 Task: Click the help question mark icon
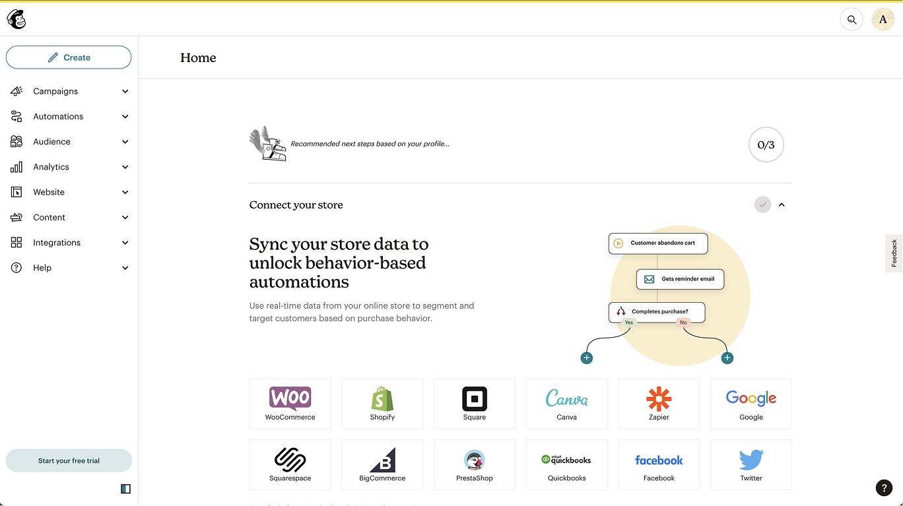885,488
